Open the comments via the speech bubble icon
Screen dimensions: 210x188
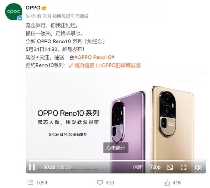(100, 183)
